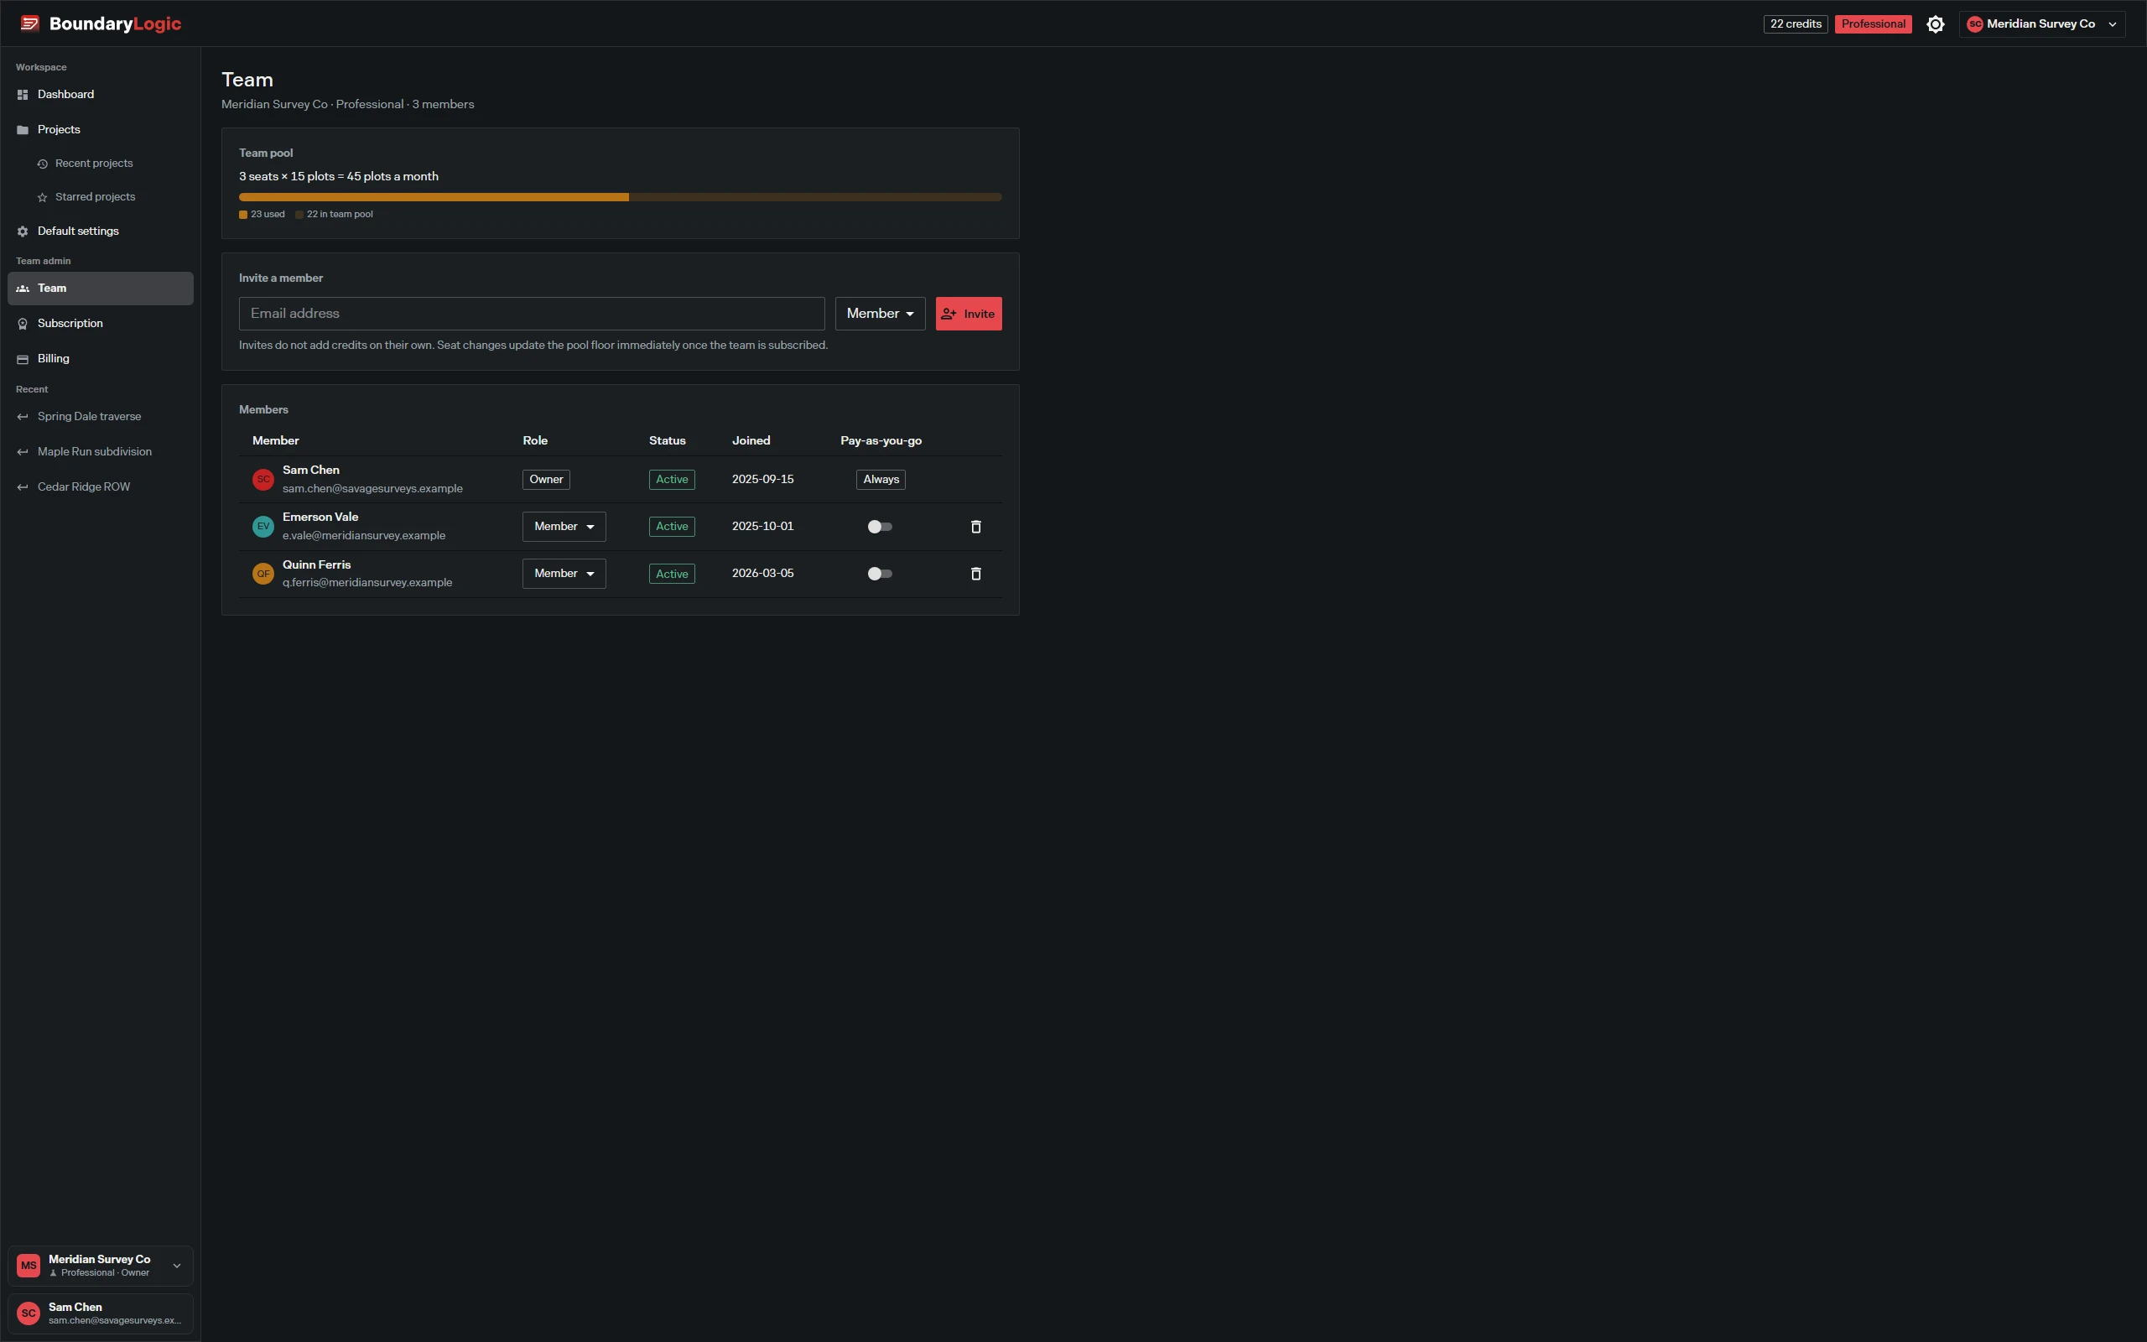Screen dimensions: 2147x1342
Task: Click joined date 2026-03-05
Action: tap(762, 574)
